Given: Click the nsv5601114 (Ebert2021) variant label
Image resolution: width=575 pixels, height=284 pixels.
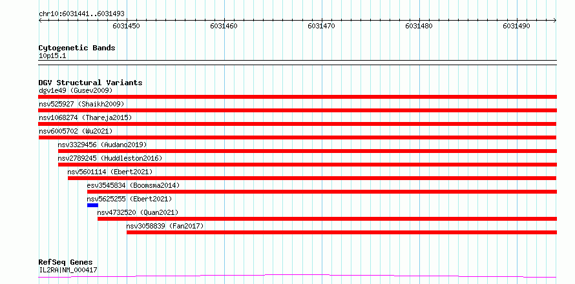Looking at the screenshot, I should 110,172.
